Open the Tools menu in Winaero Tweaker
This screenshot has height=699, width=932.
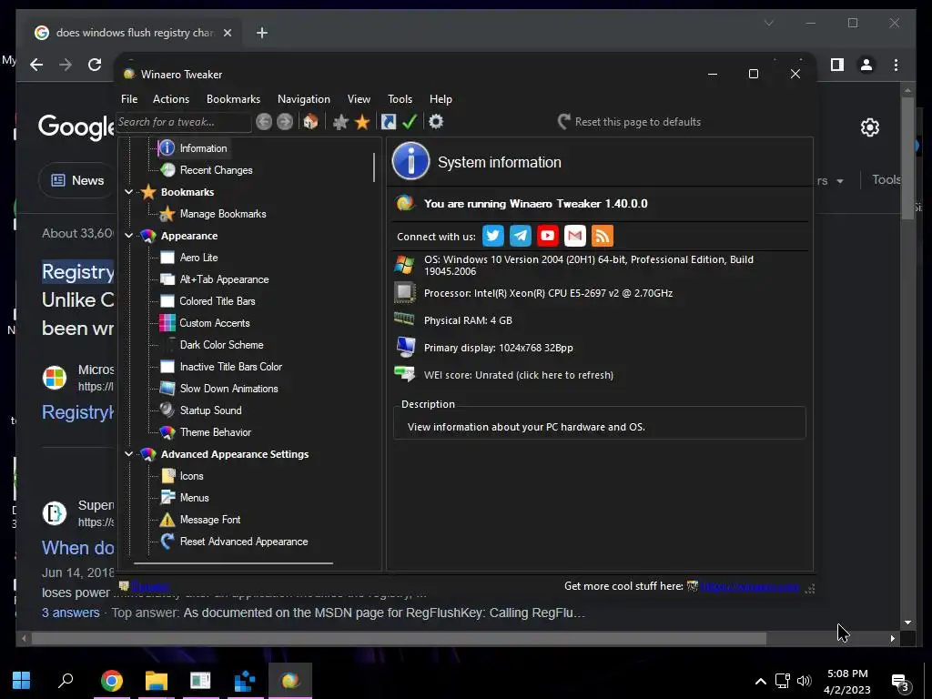[x=400, y=99]
